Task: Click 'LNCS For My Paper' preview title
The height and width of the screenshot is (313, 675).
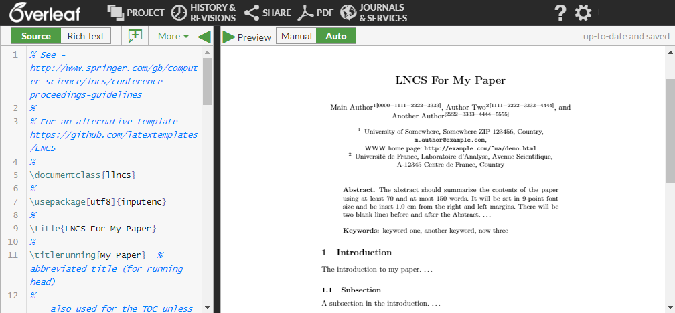Action: [450, 80]
